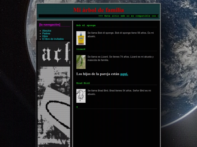Click the paragraph about Señor Bird
The width and height of the screenshot is (197, 147).
click(119, 92)
